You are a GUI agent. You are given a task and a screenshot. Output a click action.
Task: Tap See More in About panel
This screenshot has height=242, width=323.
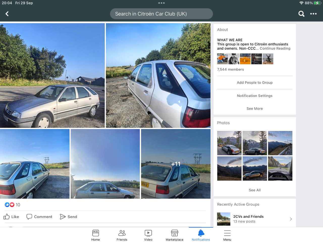pyautogui.click(x=255, y=108)
